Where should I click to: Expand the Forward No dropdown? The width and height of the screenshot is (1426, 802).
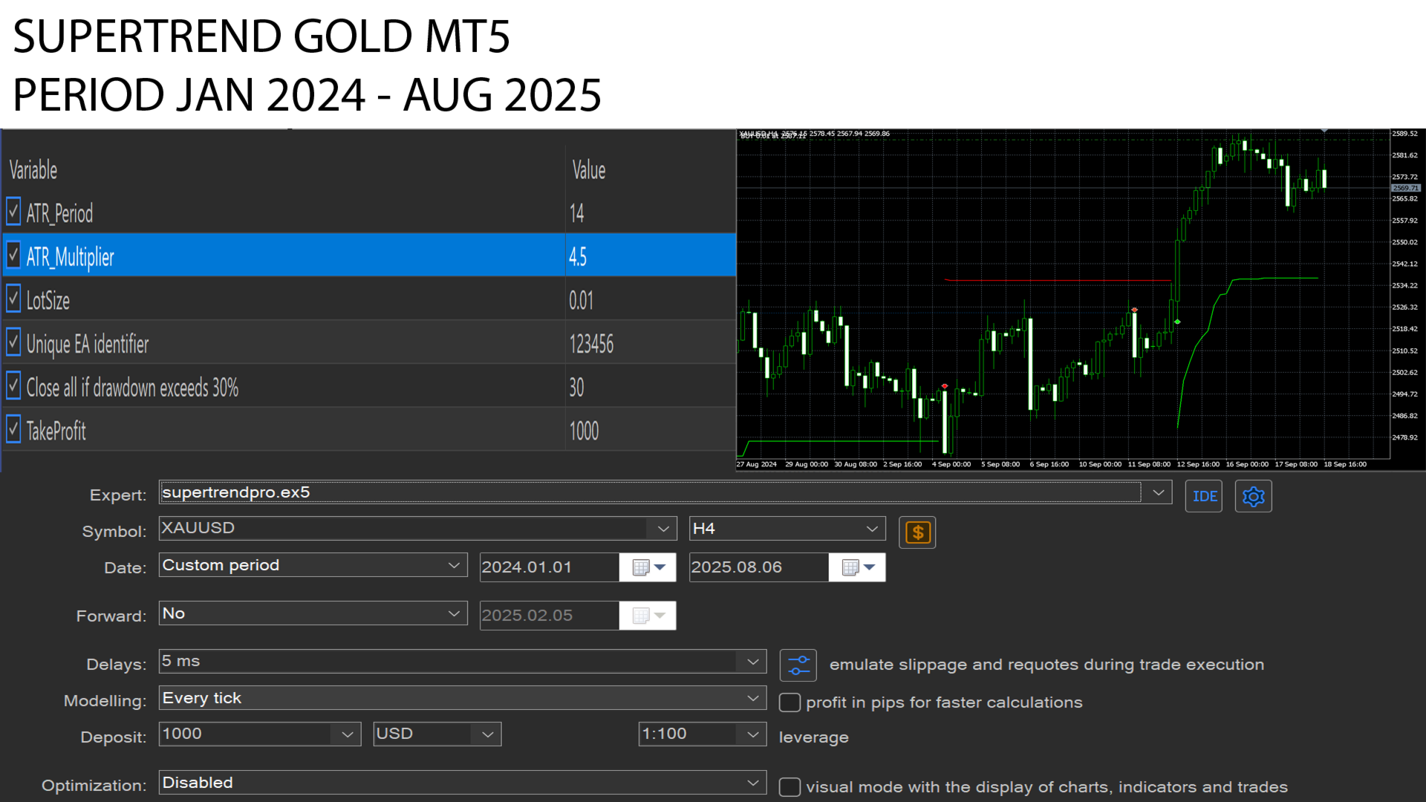[454, 613]
